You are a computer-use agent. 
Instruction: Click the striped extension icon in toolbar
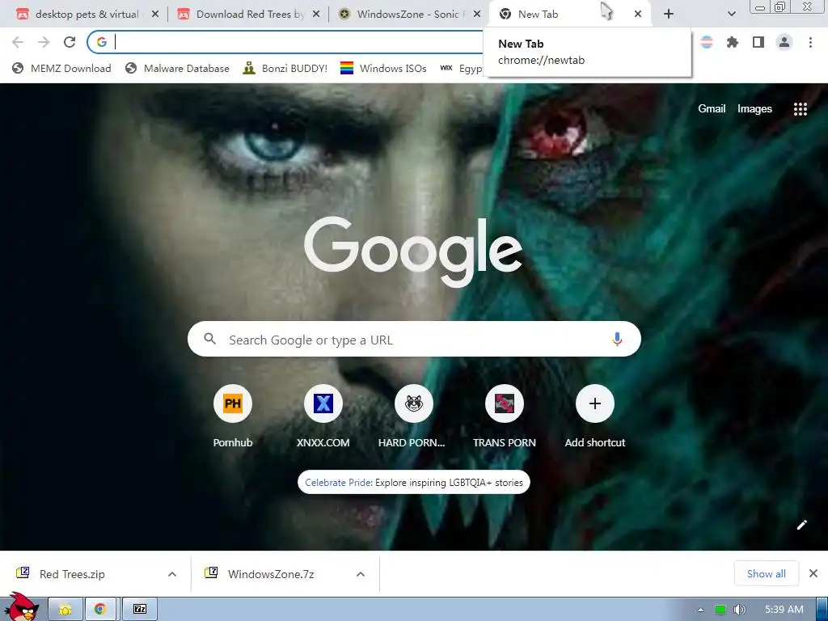pos(707,42)
